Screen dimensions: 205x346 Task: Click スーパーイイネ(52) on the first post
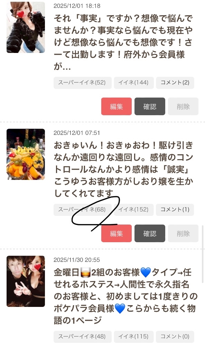pyautogui.click(x=82, y=83)
